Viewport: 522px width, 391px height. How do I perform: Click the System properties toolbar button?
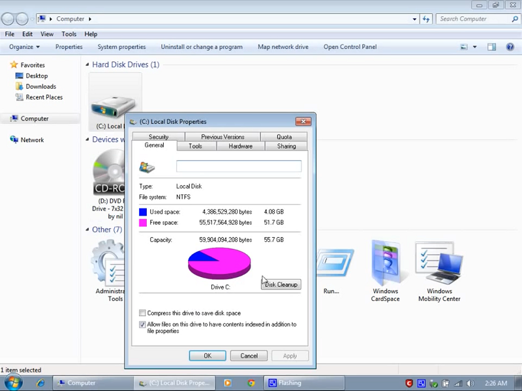[121, 47]
